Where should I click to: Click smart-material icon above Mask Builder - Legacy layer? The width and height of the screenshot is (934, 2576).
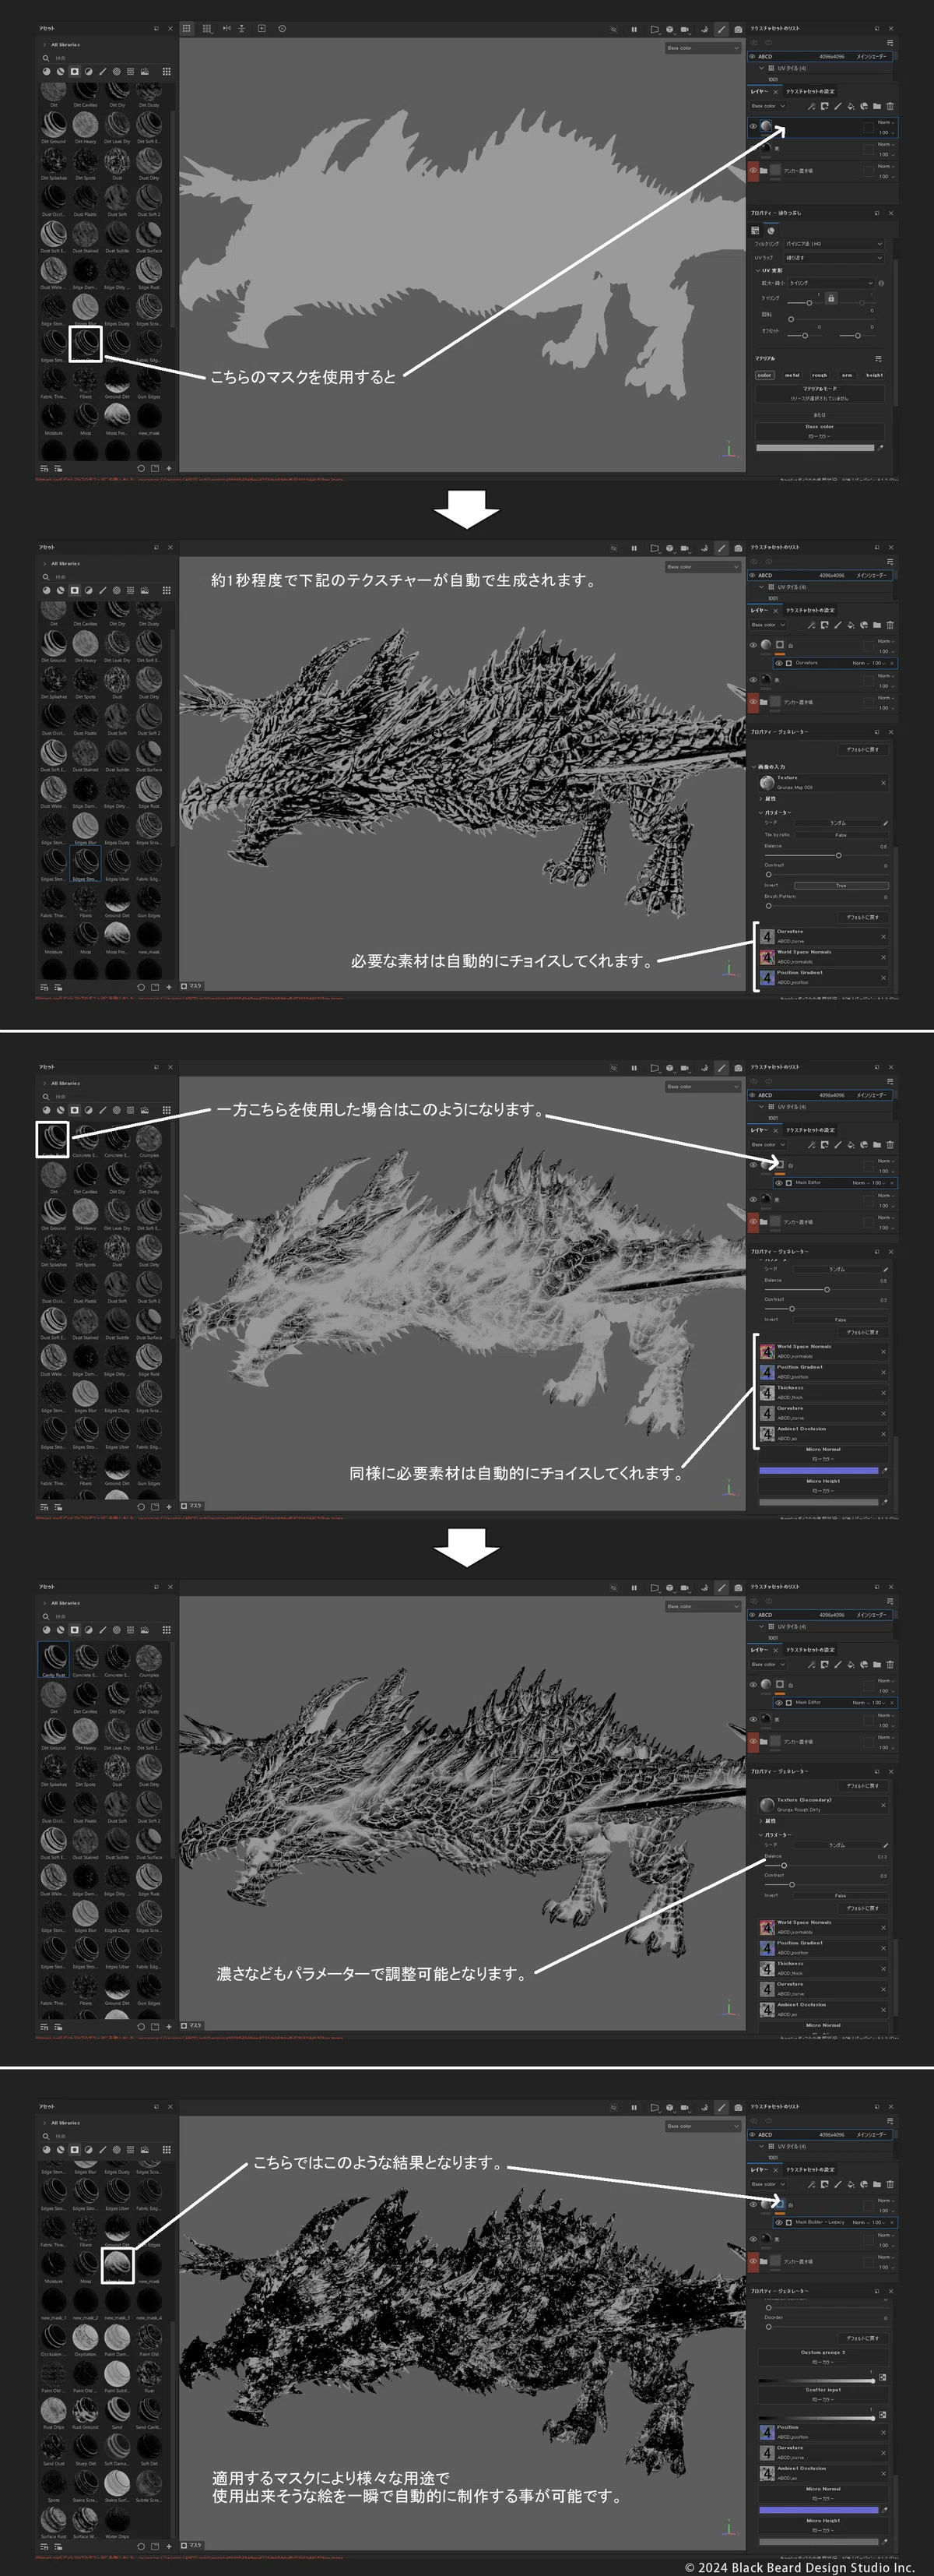click(x=864, y=2185)
